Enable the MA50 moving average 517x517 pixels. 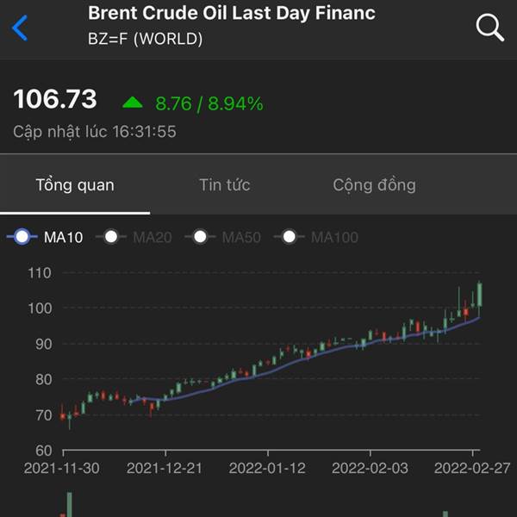pyautogui.click(x=223, y=237)
